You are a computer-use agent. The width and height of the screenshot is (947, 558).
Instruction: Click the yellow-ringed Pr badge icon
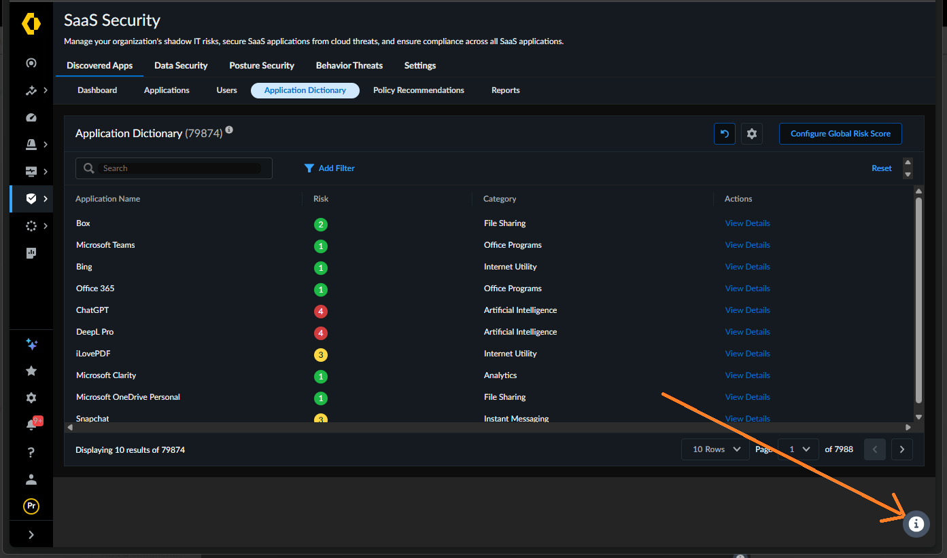coord(31,506)
